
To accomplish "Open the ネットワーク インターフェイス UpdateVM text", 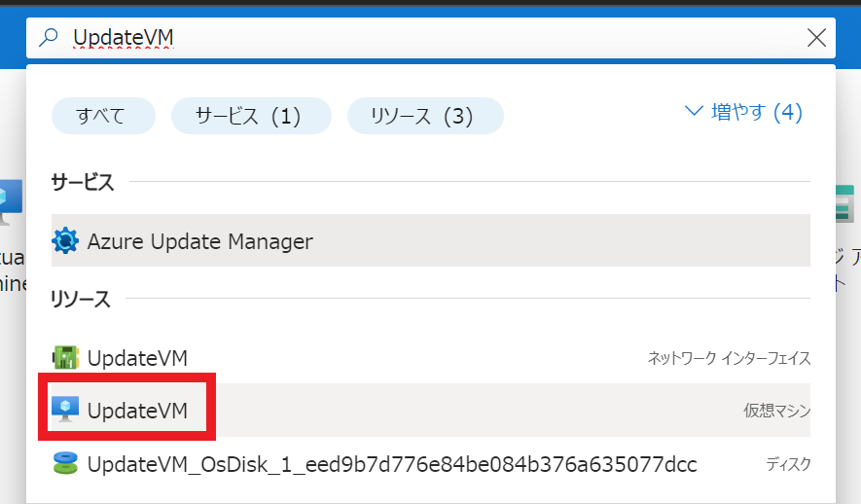I will 137,358.
